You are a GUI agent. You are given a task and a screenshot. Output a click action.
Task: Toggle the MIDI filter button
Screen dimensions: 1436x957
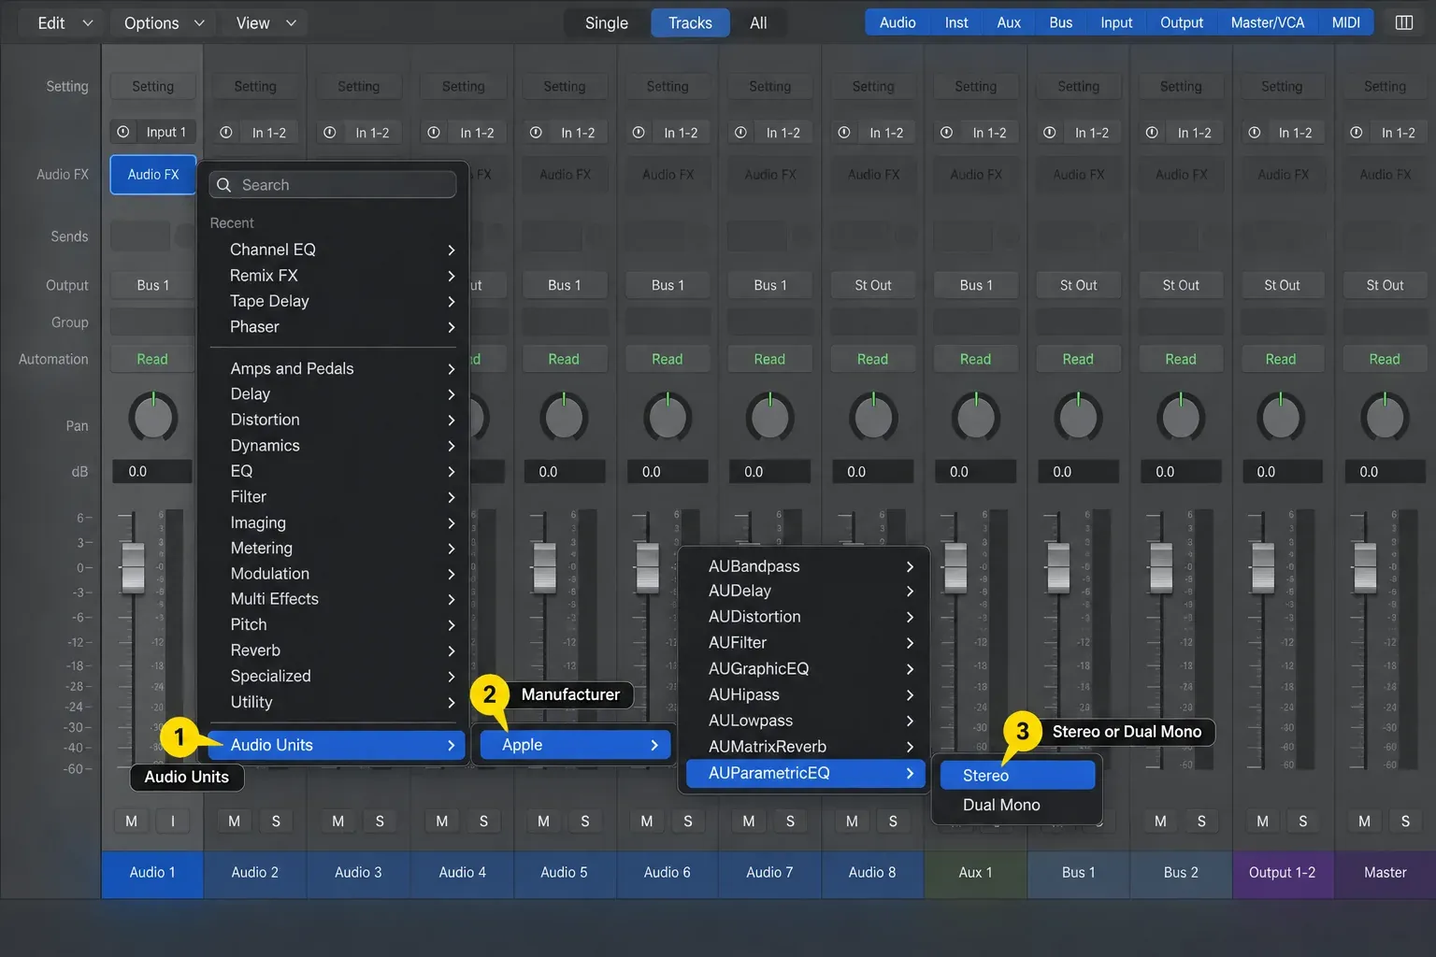point(1345,22)
